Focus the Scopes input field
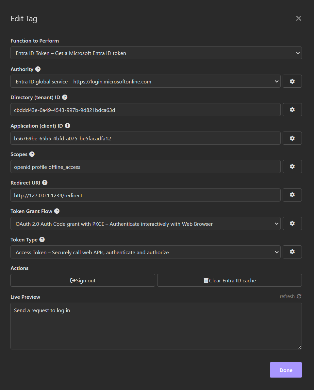The image size is (314, 390). point(145,167)
